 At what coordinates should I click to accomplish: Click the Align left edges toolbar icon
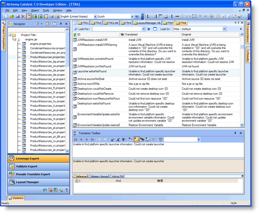click(149, 16)
